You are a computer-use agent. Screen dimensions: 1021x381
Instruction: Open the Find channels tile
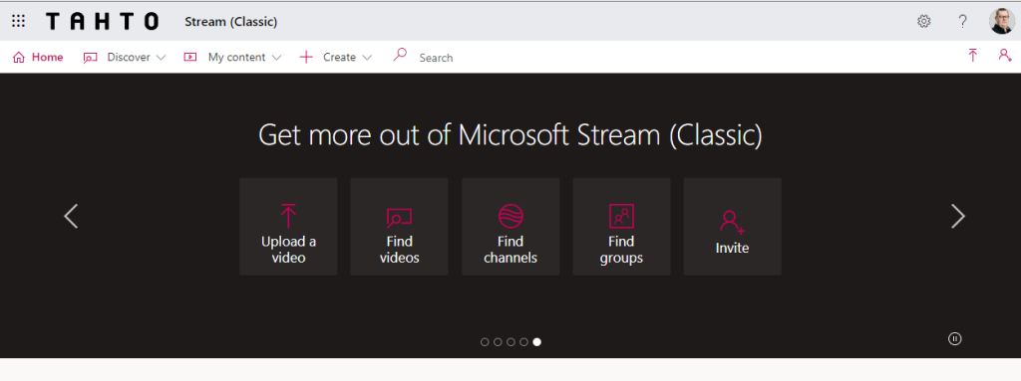click(510, 227)
